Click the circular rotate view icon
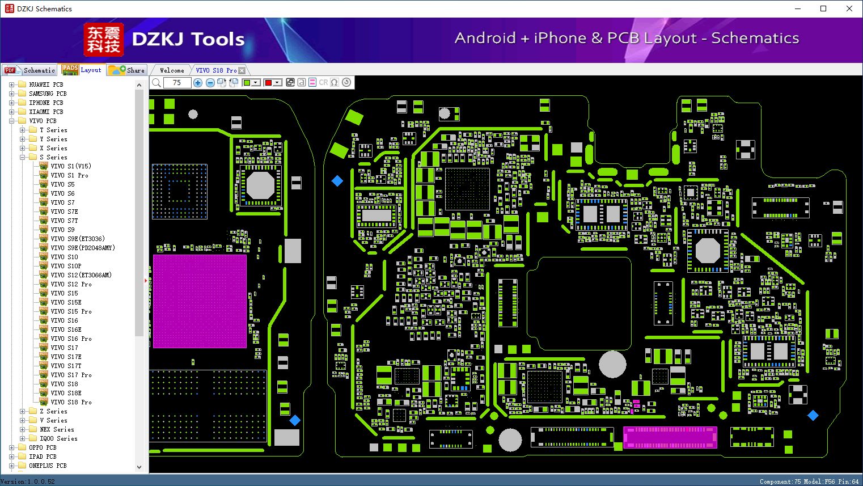The image size is (863, 486). point(346,82)
